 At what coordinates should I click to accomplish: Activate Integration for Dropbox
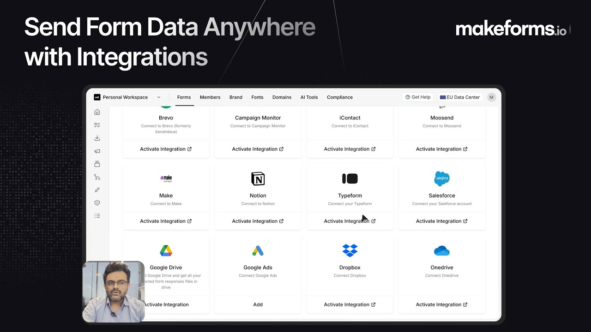click(x=350, y=304)
